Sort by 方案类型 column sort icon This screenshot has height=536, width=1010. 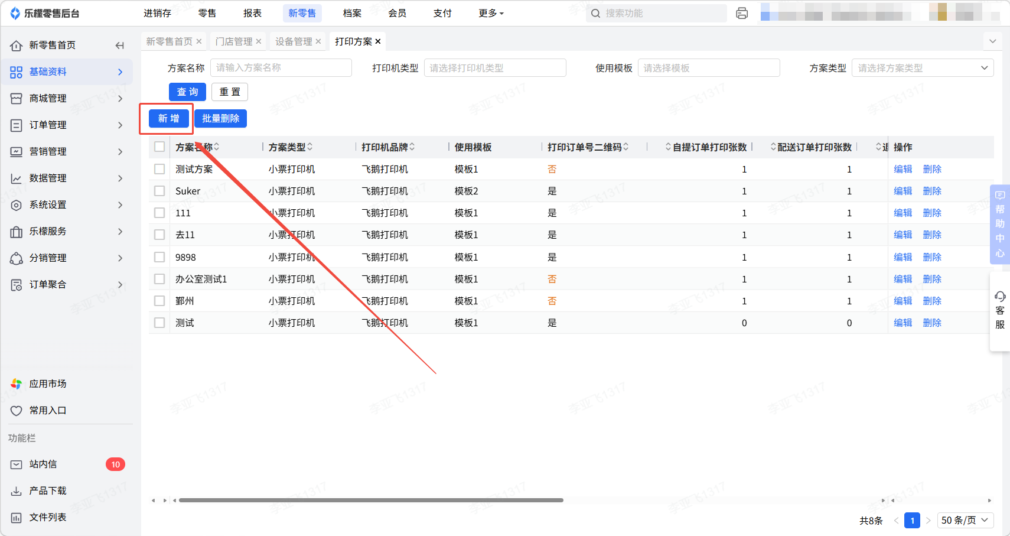(x=310, y=147)
